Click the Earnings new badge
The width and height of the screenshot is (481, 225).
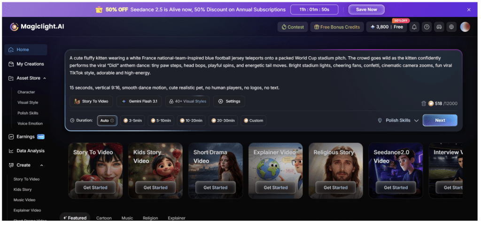click(x=41, y=136)
